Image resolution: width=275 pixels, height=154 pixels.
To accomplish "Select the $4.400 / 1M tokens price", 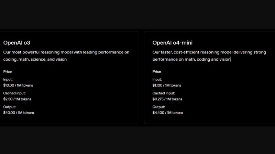I will tap(168, 113).
